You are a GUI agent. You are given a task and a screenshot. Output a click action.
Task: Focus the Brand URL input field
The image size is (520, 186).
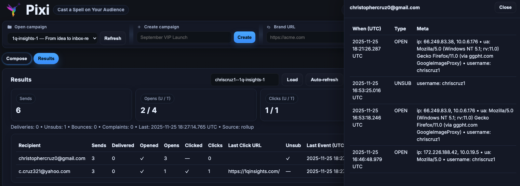pos(305,37)
